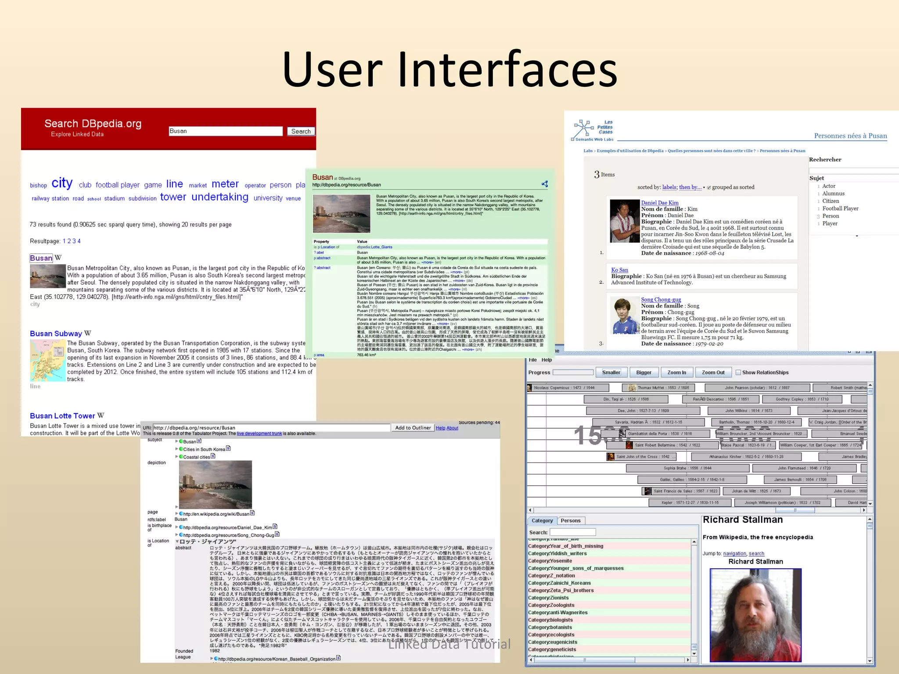The width and height of the screenshot is (899, 674).
Task: Click the category list horizontal scrollbar thumb
Action: (584, 660)
